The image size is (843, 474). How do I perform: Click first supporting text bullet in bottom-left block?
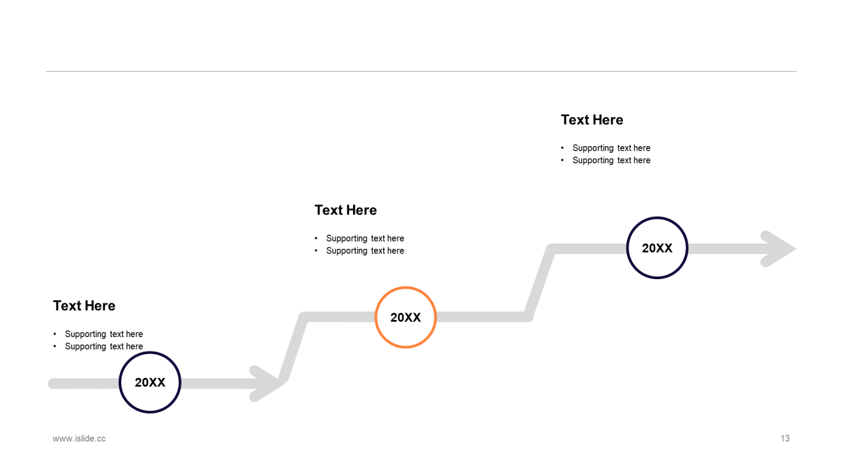click(103, 334)
